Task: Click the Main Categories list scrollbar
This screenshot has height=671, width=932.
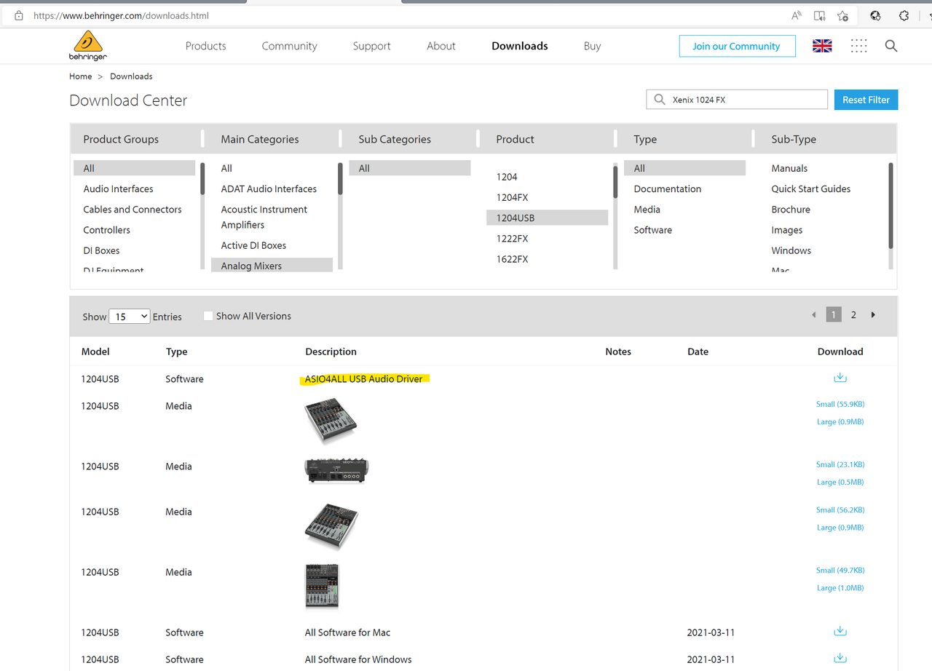Action: (340, 178)
